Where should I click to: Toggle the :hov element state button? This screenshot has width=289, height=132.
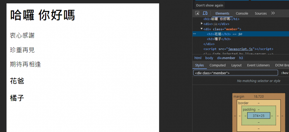coord(284,73)
